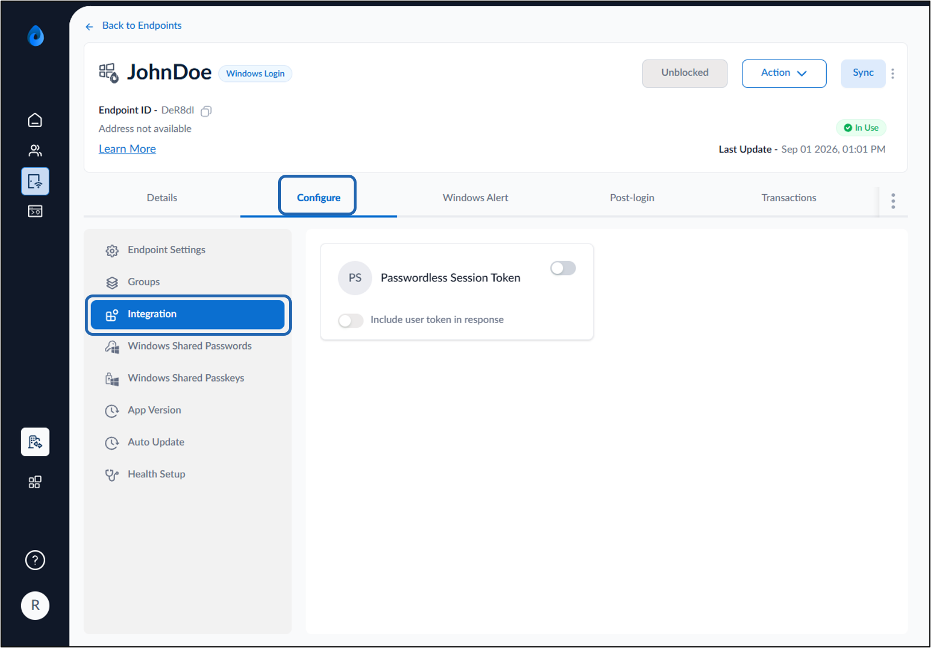Open Windows Shared Passkeys

187,378
